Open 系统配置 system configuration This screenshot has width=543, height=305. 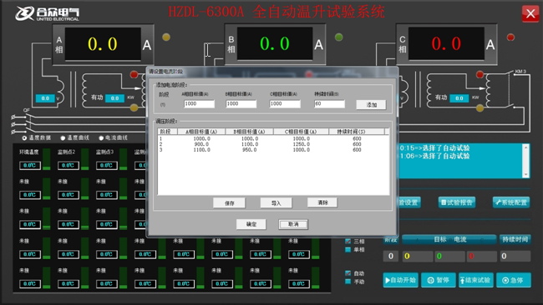(511, 202)
